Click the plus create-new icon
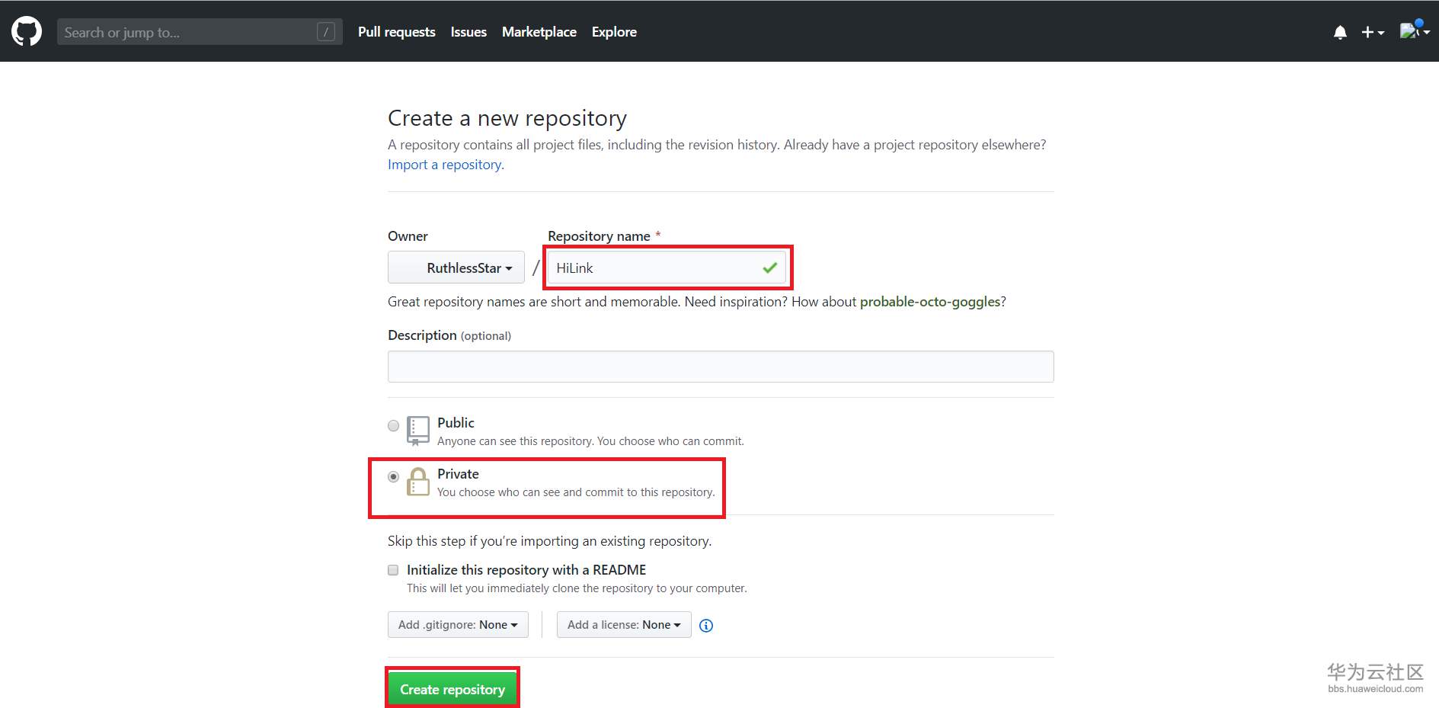 coord(1372,32)
